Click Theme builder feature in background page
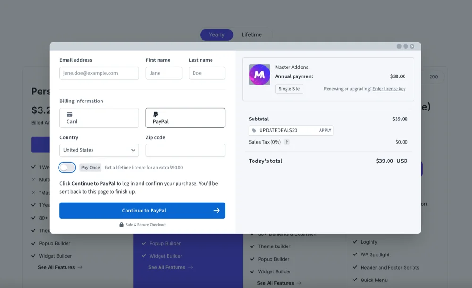Screen dimensions: 472x288 coord(274,246)
